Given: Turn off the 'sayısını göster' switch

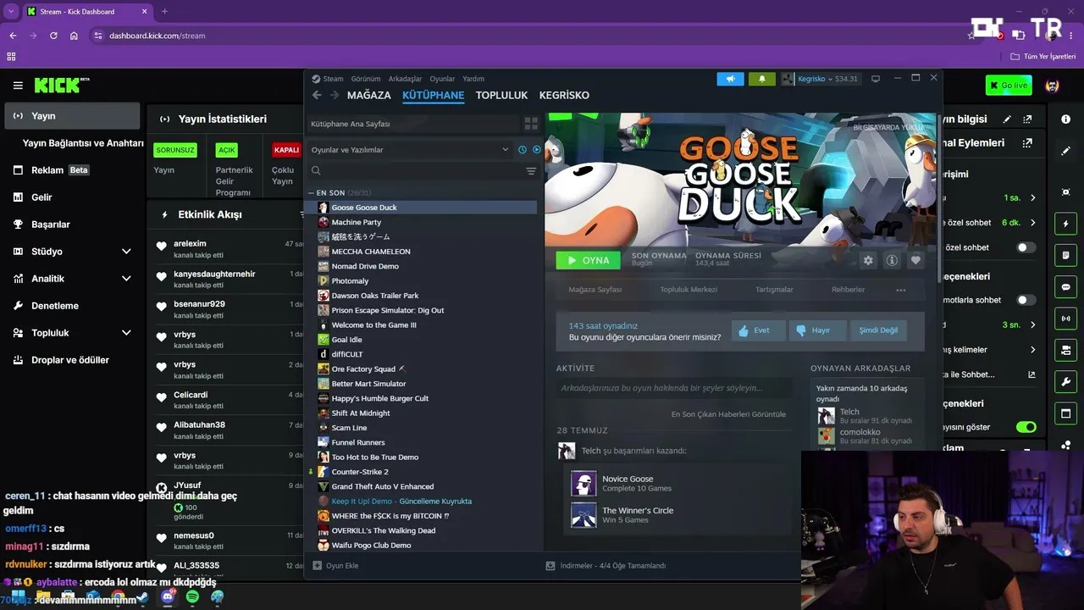Looking at the screenshot, I should click(1026, 427).
